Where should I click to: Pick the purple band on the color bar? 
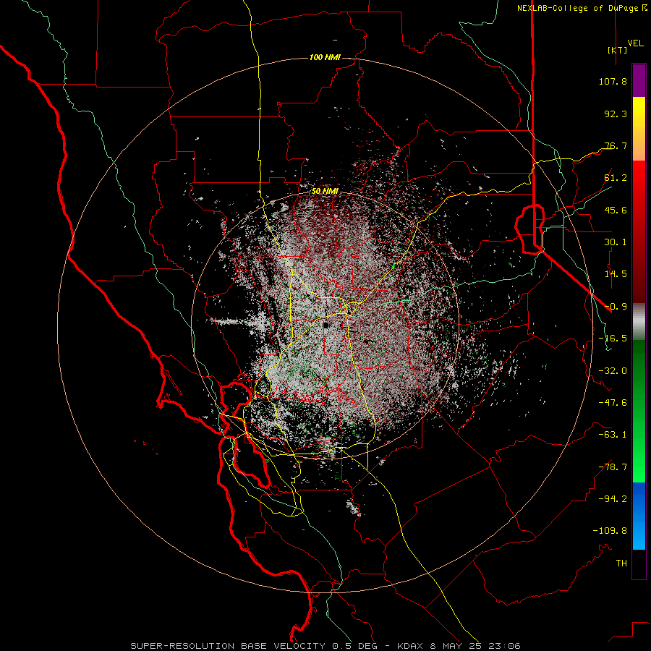coord(639,81)
